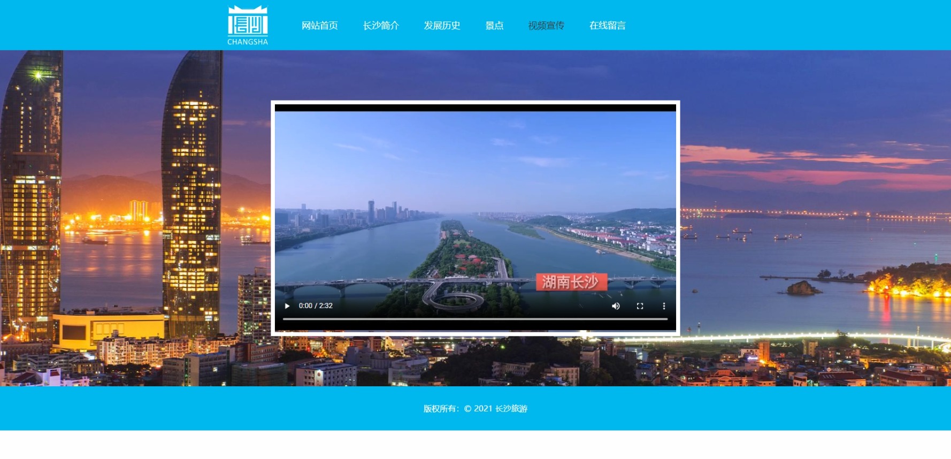Play the Changsha promo video
951x459 pixels.
pyautogui.click(x=287, y=306)
